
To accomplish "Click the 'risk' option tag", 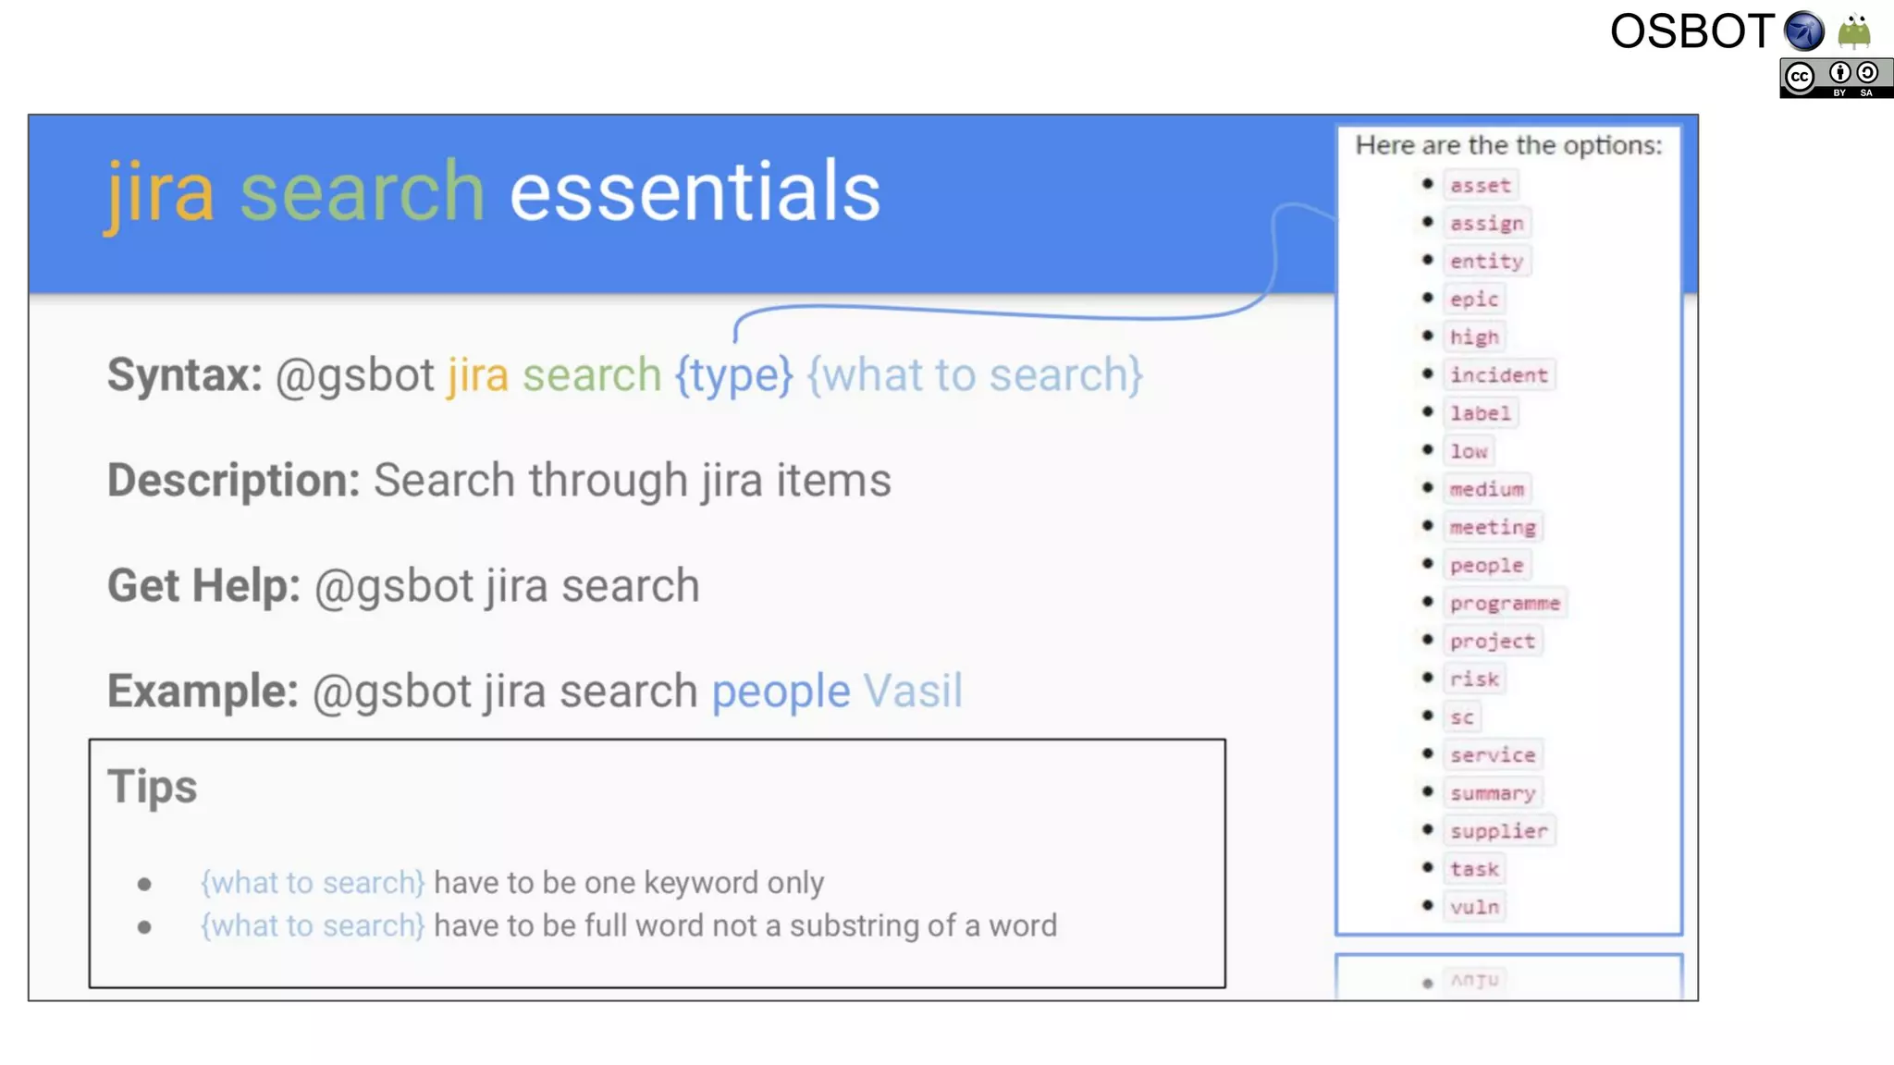I will pos(1474,679).
